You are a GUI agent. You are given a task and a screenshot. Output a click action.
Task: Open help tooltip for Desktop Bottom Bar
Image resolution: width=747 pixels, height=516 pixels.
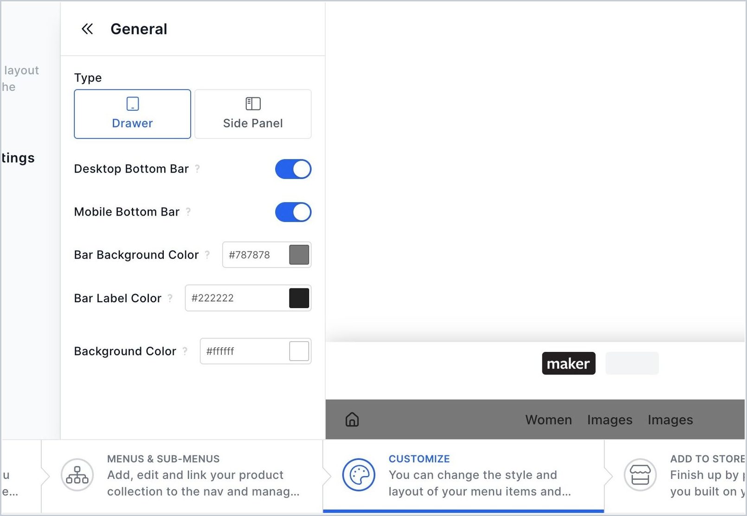[x=197, y=169]
